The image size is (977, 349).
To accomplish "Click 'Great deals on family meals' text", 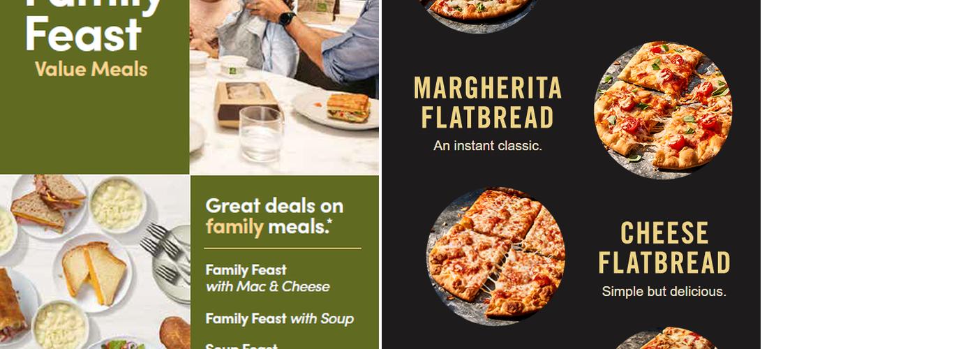I will click(274, 216).
